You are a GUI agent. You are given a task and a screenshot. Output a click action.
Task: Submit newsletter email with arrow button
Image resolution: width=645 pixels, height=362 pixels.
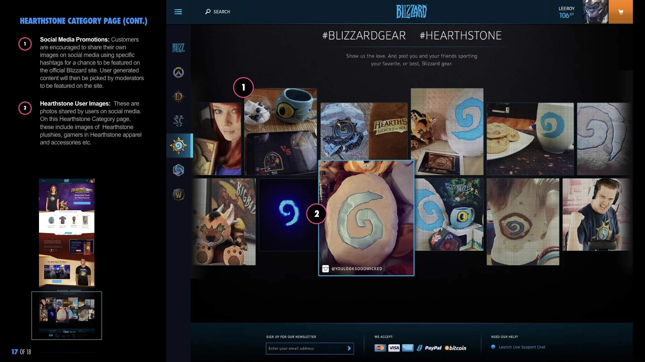[x=349, y=349]
